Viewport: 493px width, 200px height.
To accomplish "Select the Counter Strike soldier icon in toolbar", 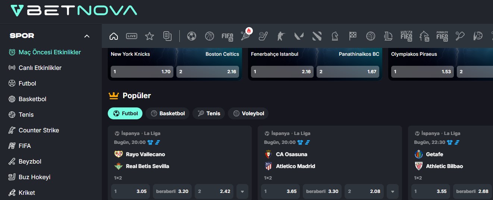I will [281, 36].
